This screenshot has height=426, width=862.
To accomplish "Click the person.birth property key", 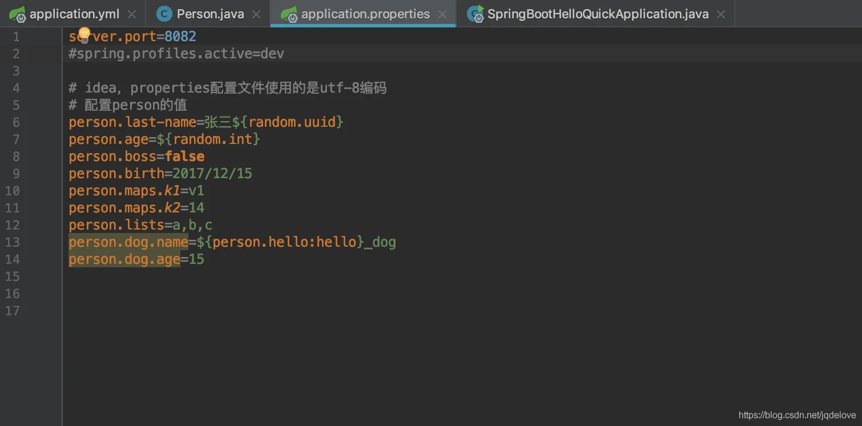I will [x=116, y=174].
